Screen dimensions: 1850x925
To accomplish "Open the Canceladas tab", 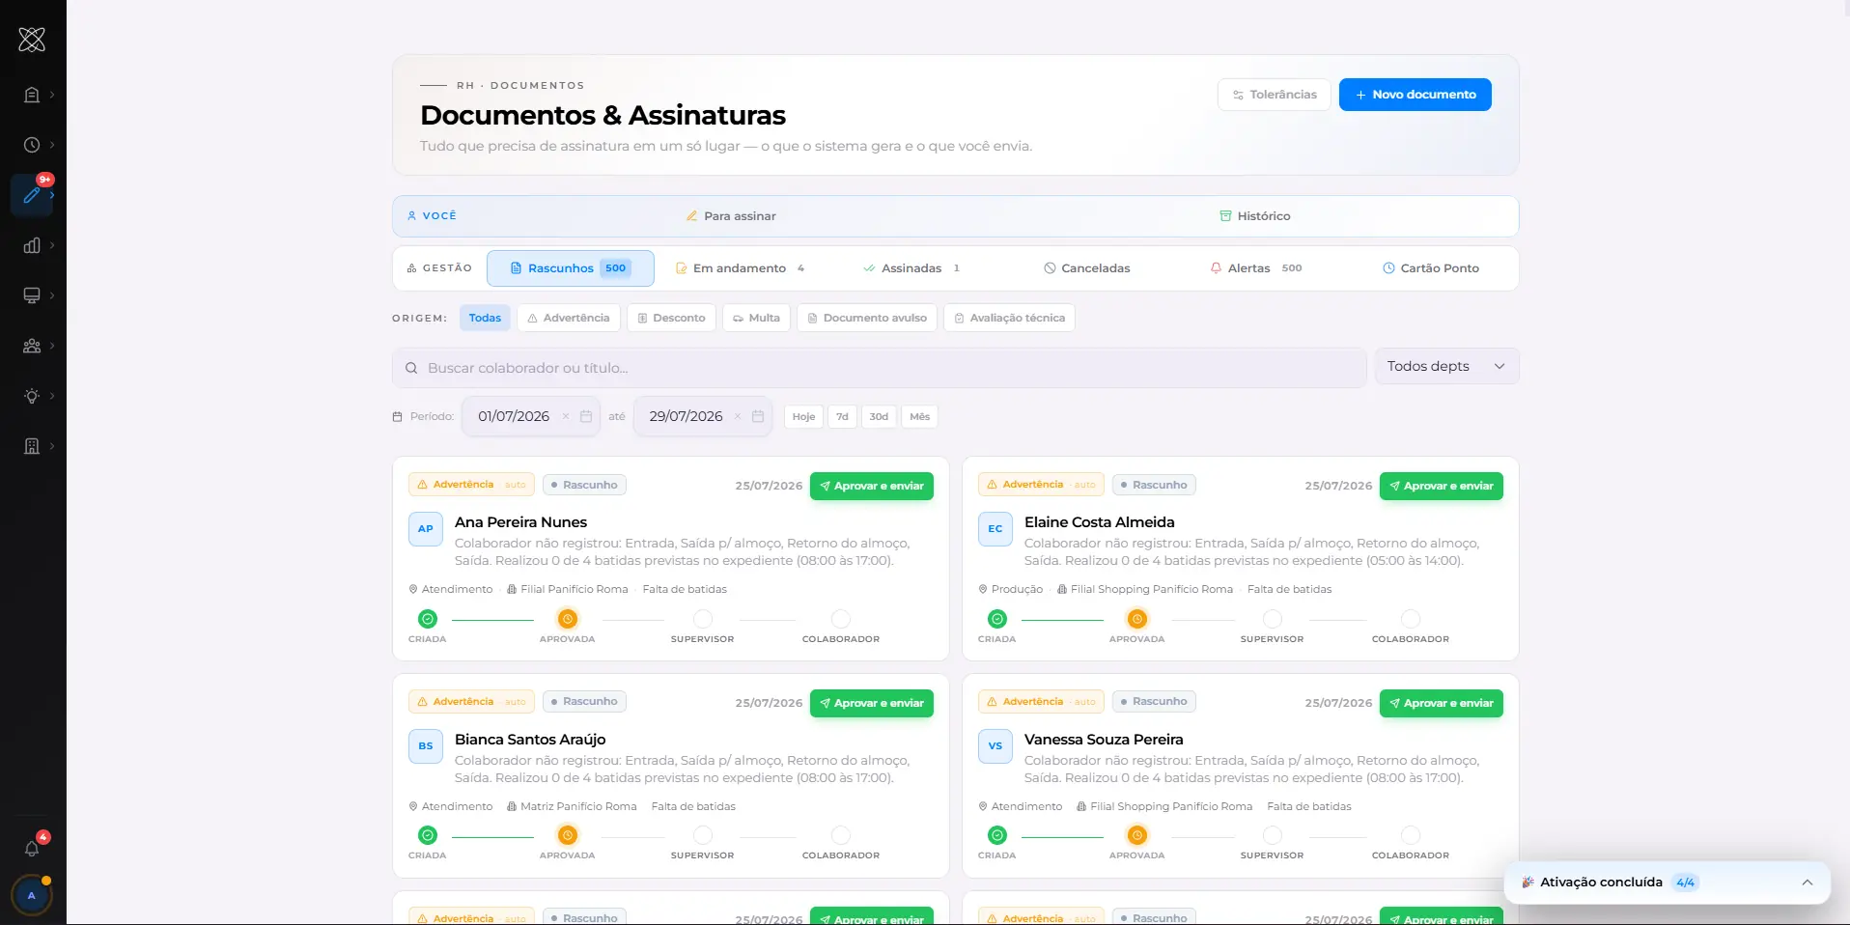I will 1086,268.
